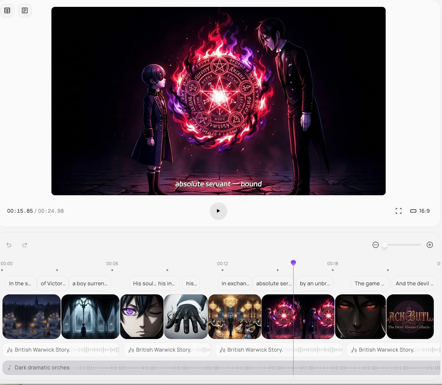Screen dimensions: 442x385
Task: Redo the last edit
Action: [x=25, y=245]
